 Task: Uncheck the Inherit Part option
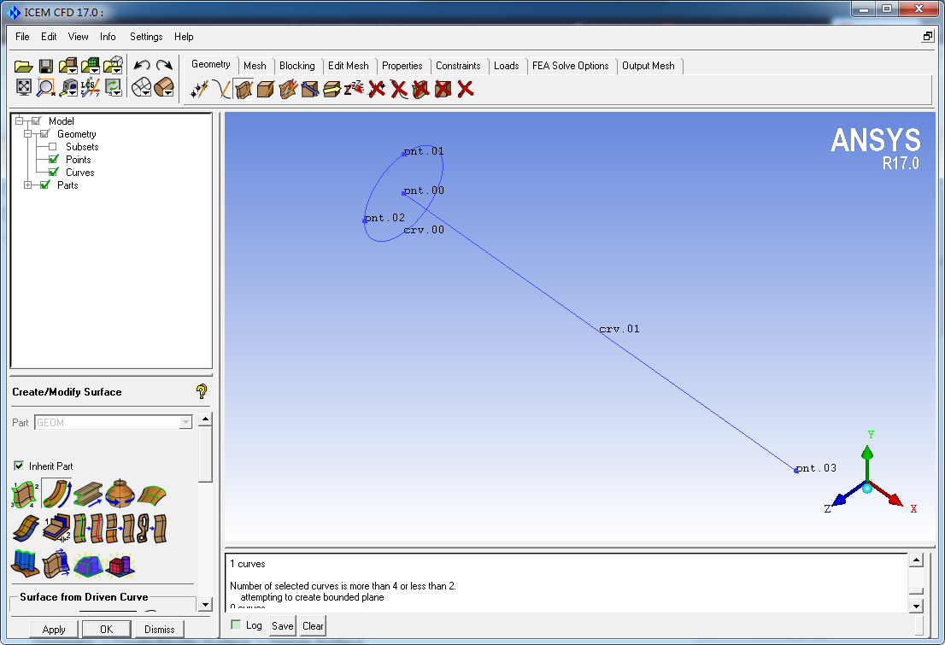[x=19, y=466]
